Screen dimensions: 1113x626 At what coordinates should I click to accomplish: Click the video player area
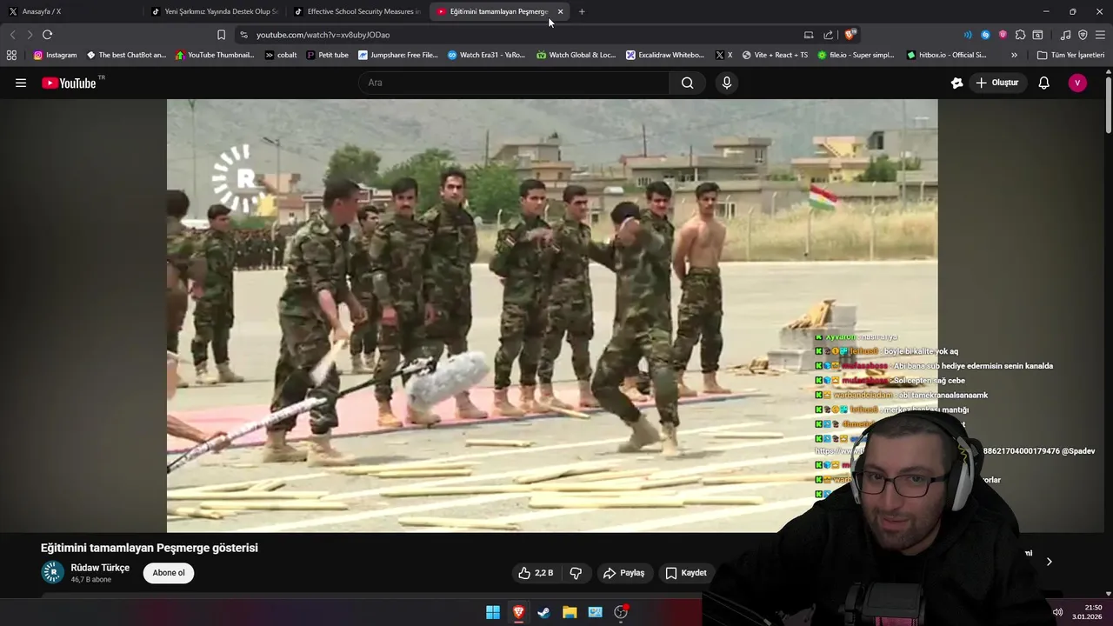(x=552, y=315)
